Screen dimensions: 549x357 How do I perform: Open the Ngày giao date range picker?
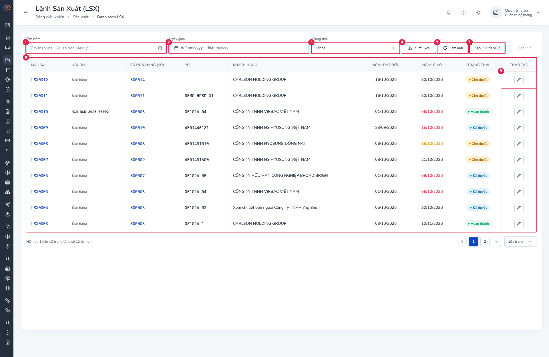[239, 48]
